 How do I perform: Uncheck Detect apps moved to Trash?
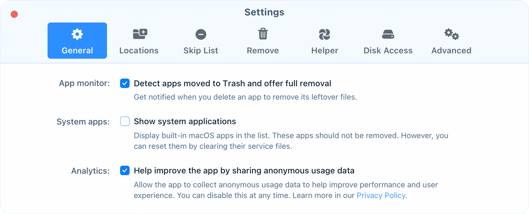tap(125, 83)
